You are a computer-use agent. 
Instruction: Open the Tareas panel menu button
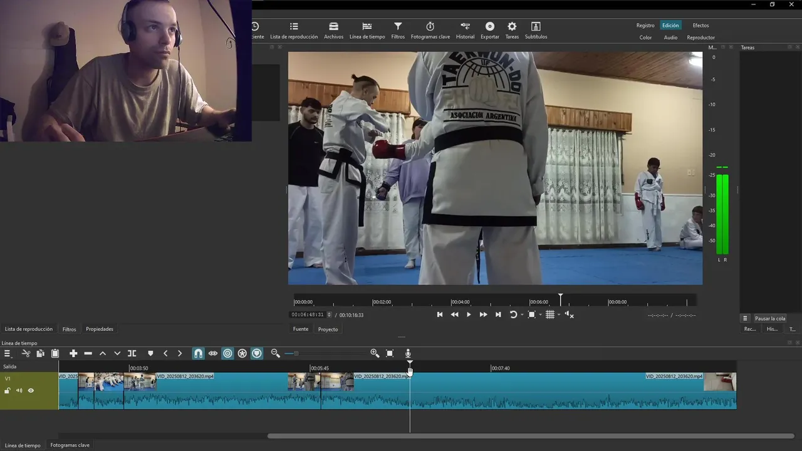tap(745, 318)
